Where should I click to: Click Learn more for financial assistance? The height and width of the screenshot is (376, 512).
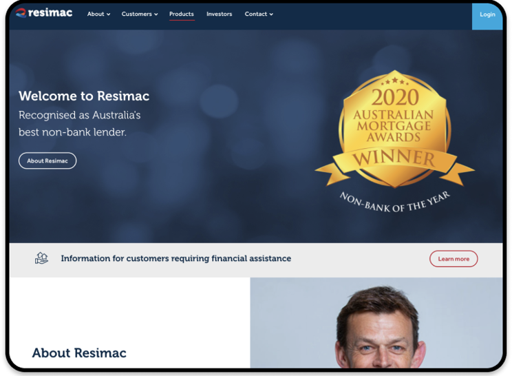click(454, 259)
